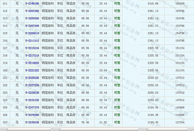The image size is (194, 131).
Task: Open parking unit 5-Z379380
Action: [x=32, y=115]
